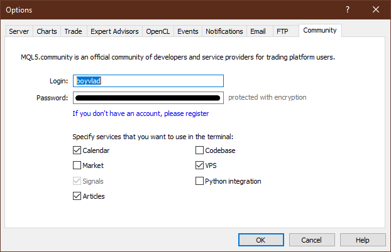Screen dimensions: 391x252
Task: Click the Cancel button
Action: (x=312, y=240)
